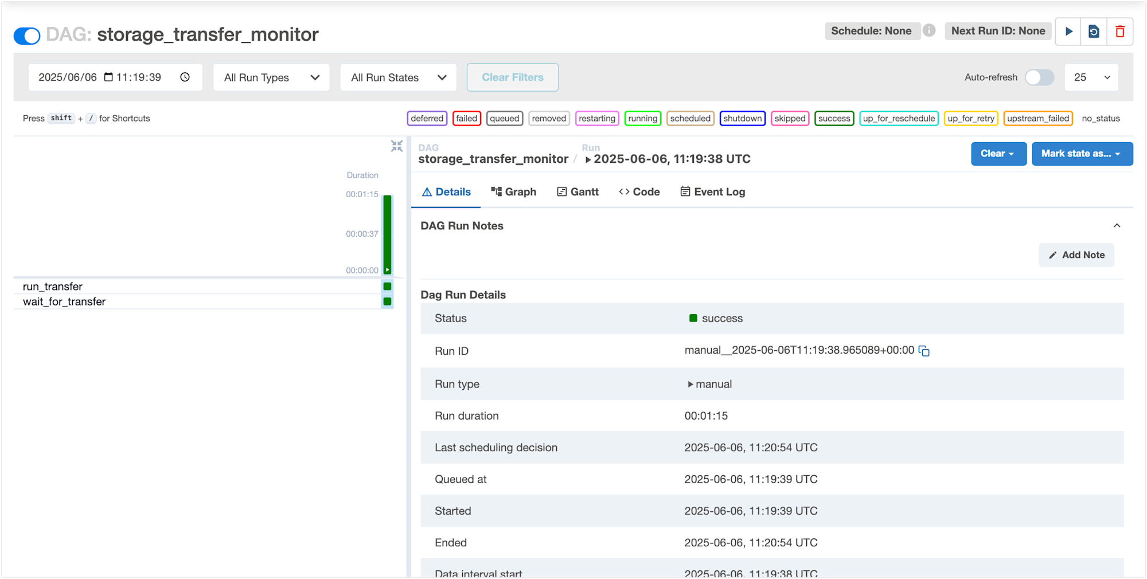Collapse the grid panel with the shrink icon
The width and height of the screenshot is (1147, 579).
tap(397, 146)
